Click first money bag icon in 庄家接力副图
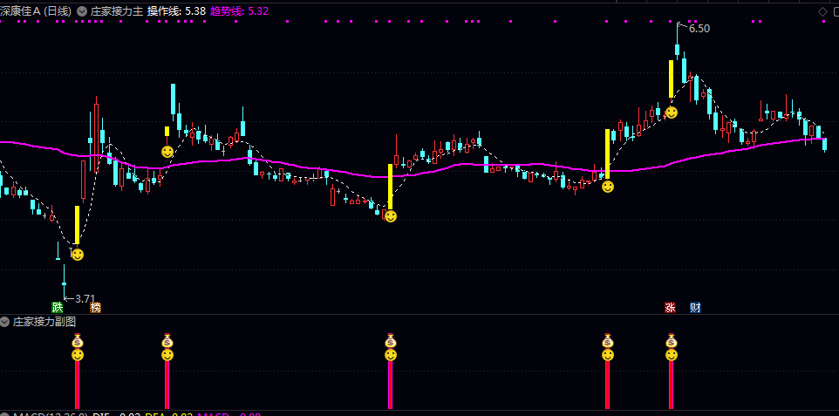This screenshot has height=416, width=839. (78, 340)
